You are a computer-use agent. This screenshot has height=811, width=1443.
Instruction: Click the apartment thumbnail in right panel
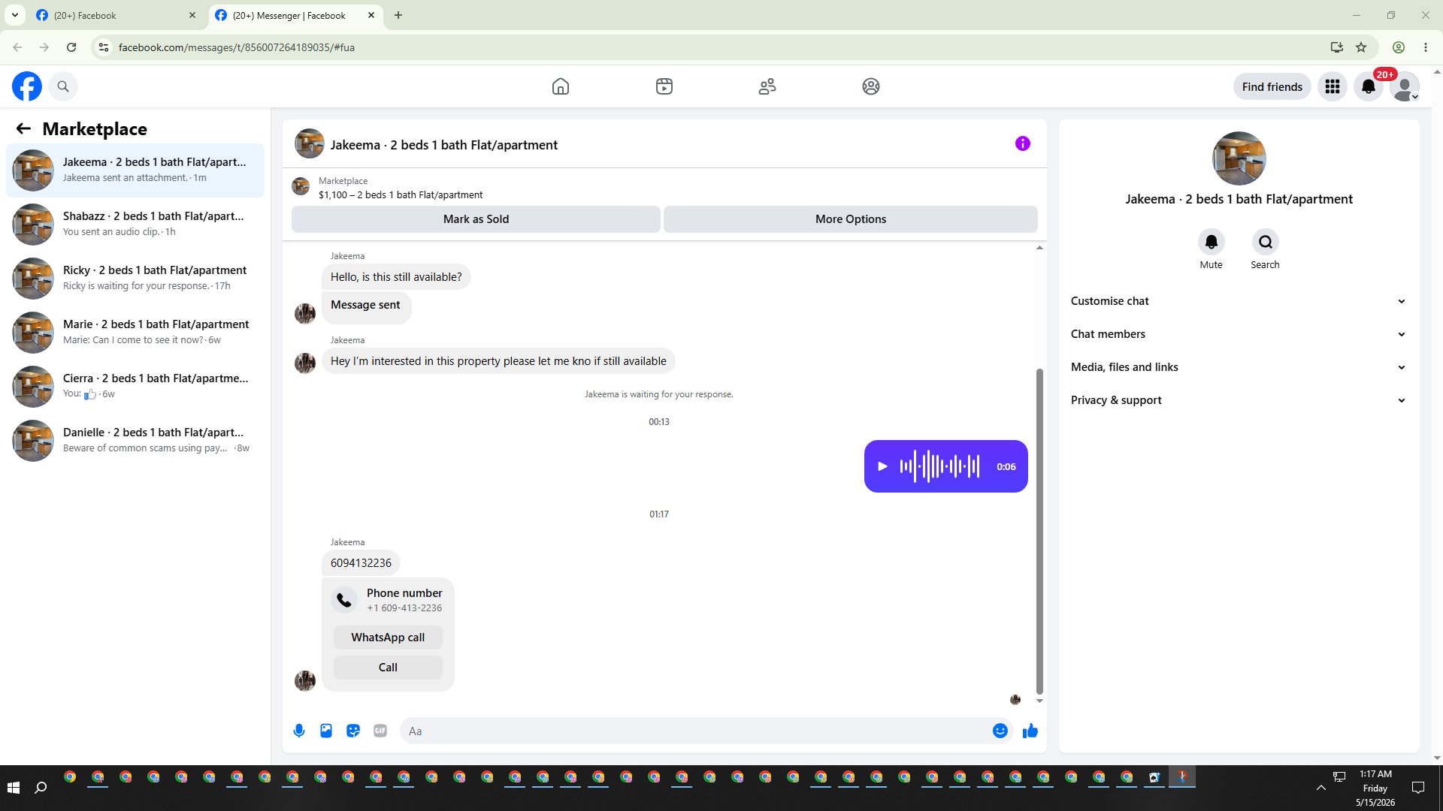[x=1239, y=158]
